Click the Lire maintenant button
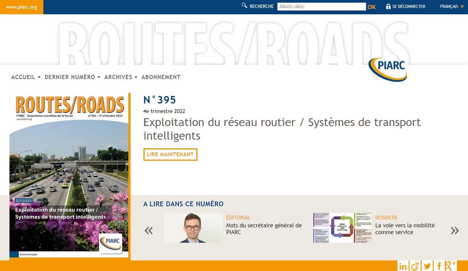468x271 pixels. (x=170, y=154)
